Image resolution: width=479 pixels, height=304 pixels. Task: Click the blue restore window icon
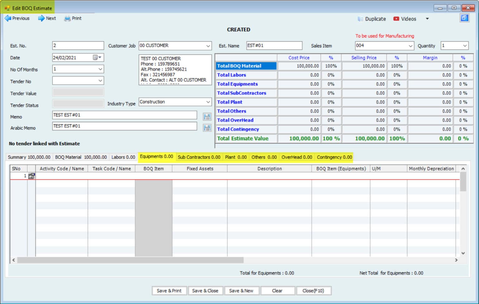464,18
